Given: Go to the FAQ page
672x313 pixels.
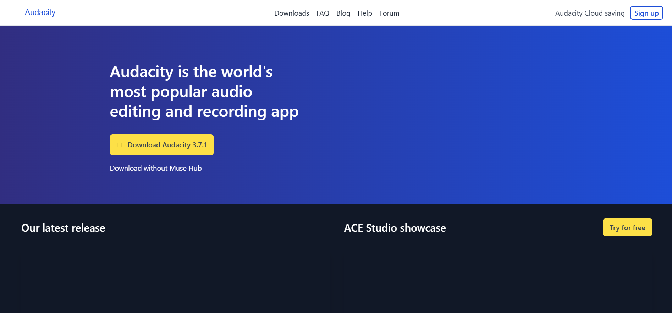Looking at the screenshot, I should pyautogui.click(x=323, y=13).
